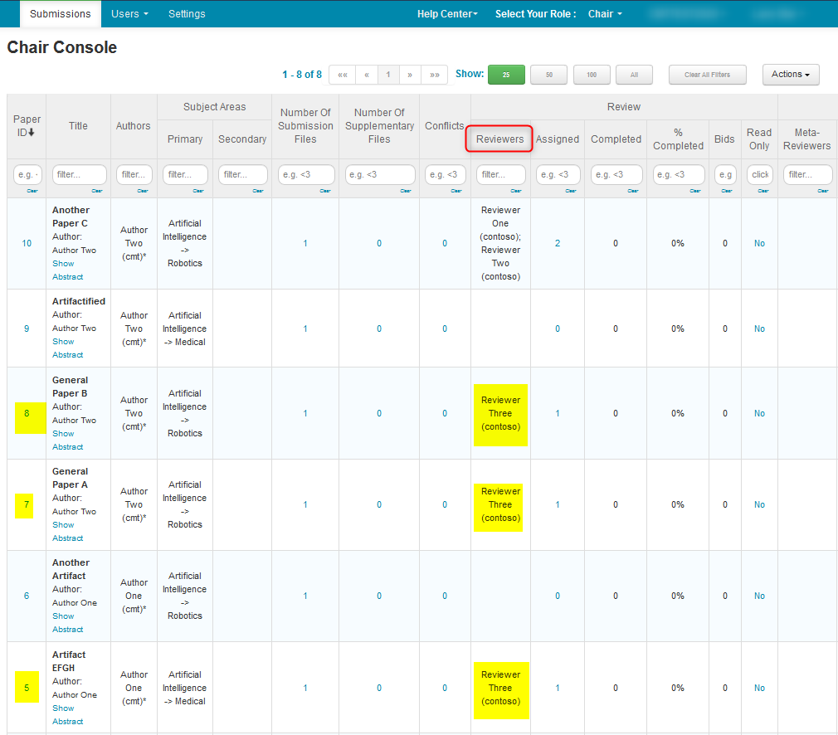This screenshot has height=735, width=838.
Task: Show Abstract for Another Artifact
Action: [67, 623]
